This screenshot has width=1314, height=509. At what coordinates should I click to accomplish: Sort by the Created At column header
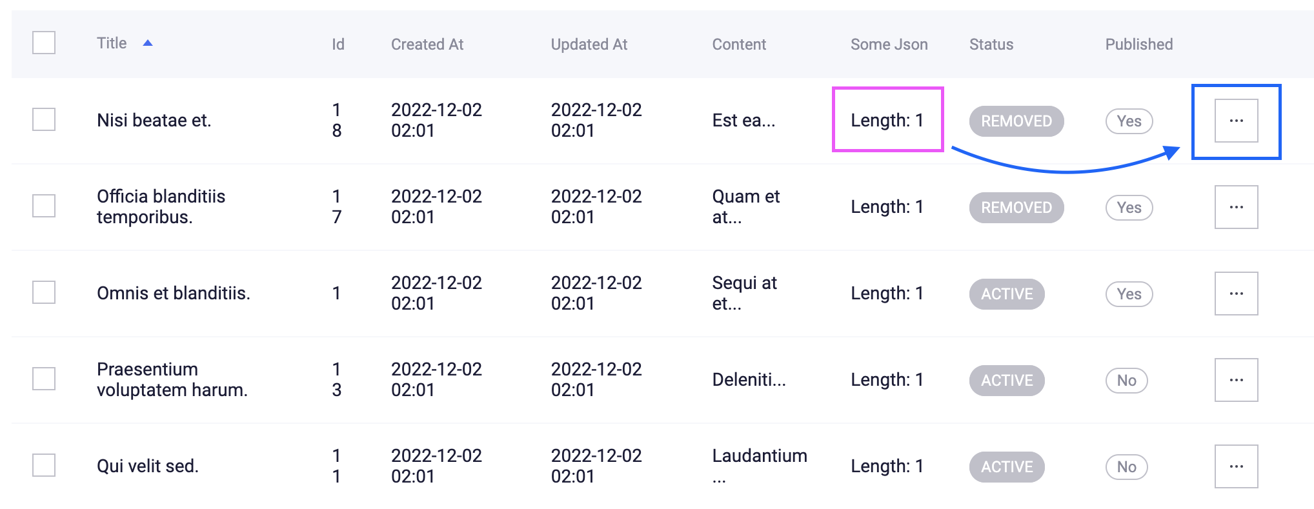pos(427,44)
